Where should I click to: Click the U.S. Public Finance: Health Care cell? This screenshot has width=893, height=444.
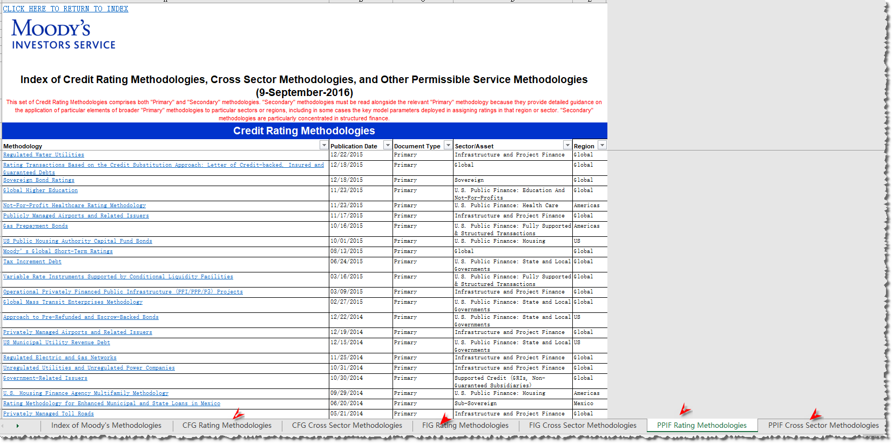click(x=513, y=206)
